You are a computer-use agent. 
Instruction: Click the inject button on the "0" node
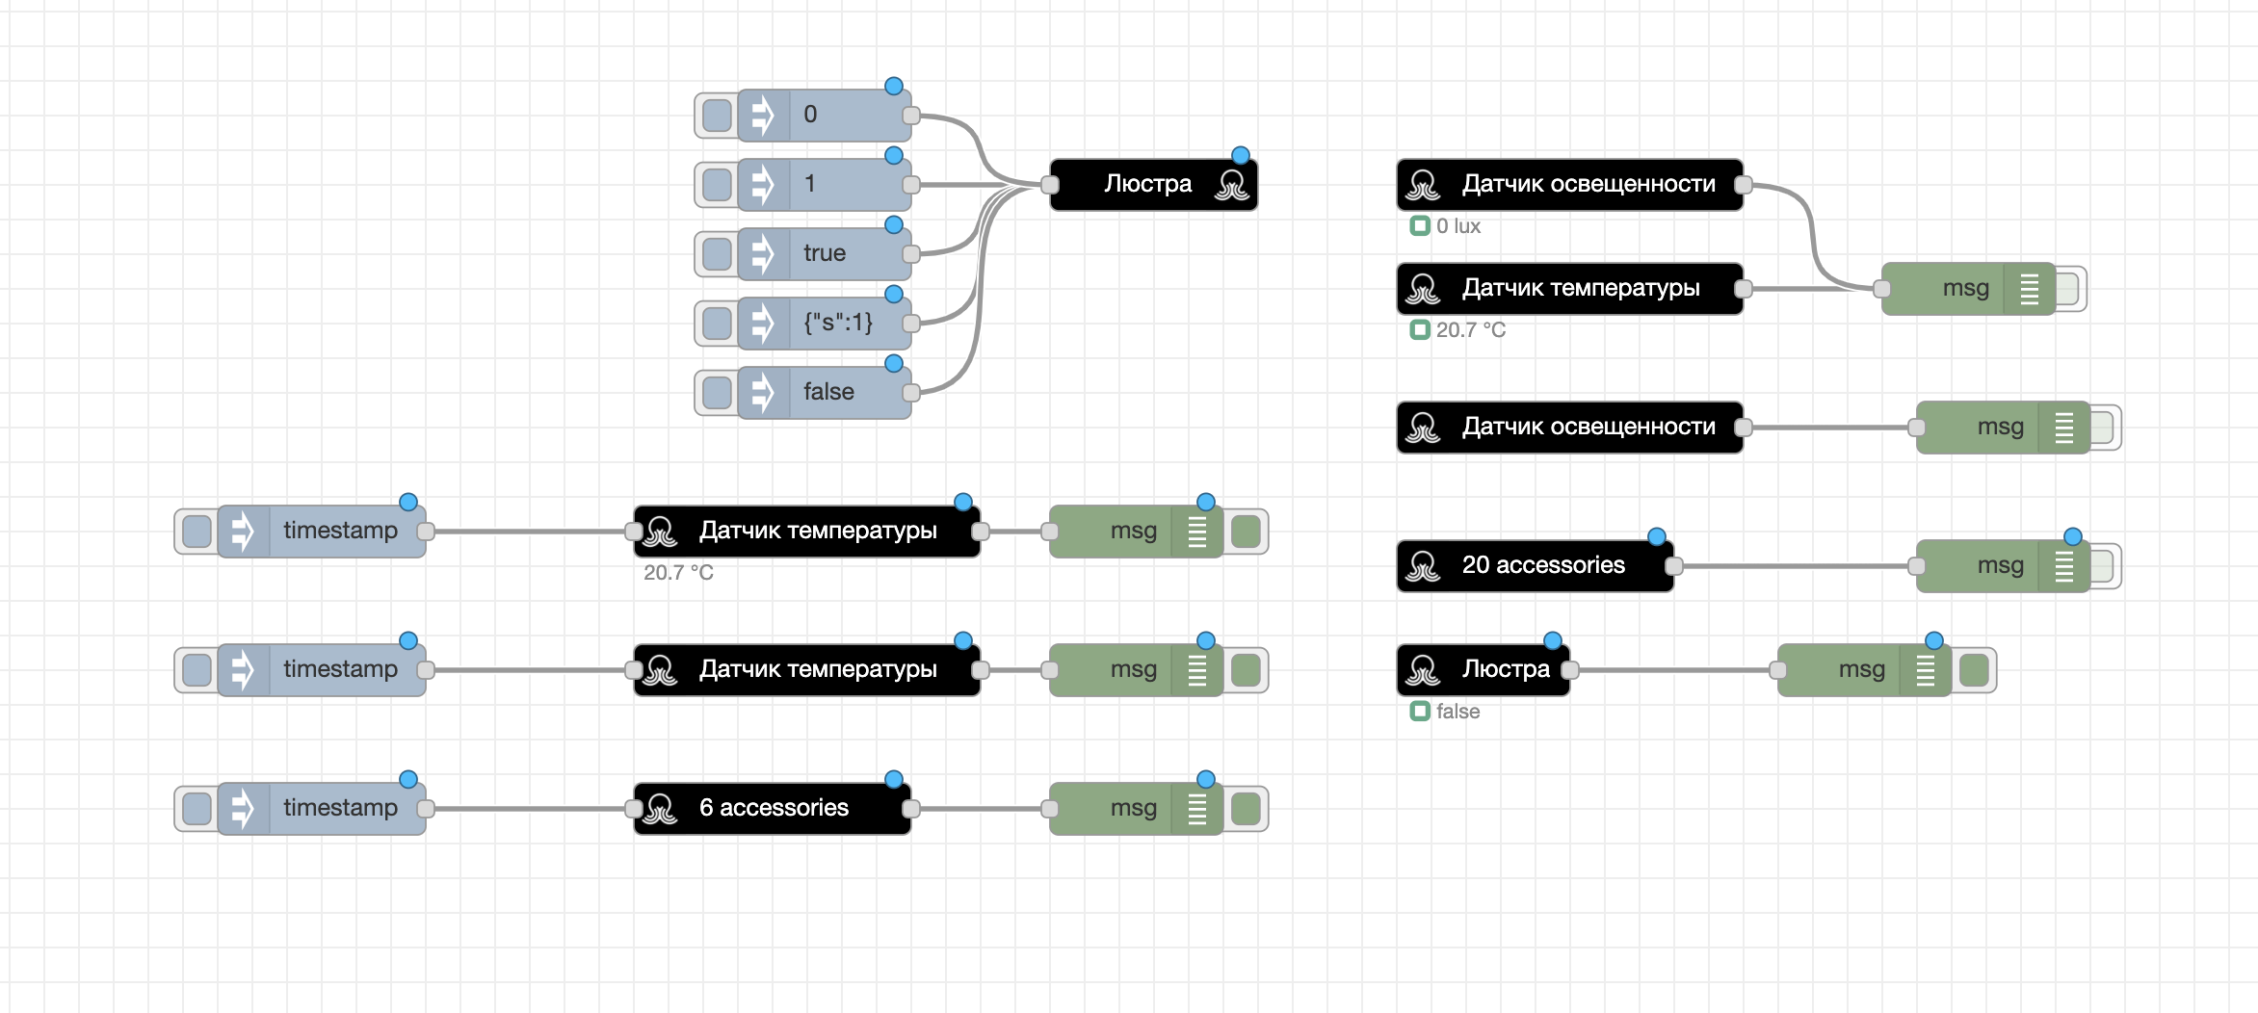(716, 116)
